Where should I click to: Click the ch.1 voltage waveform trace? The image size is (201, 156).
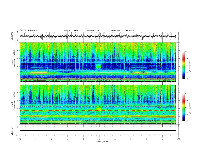coord(98,36)
